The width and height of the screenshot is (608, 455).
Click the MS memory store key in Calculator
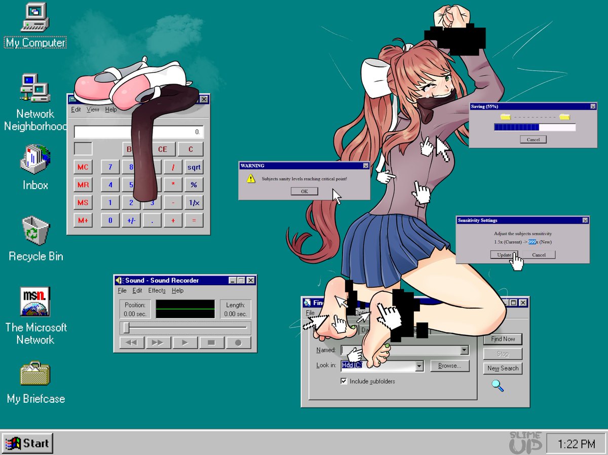tap(83, 203)
